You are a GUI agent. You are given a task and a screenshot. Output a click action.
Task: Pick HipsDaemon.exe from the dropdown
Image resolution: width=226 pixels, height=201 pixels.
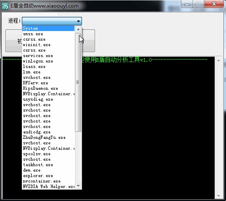click(48, 89)
